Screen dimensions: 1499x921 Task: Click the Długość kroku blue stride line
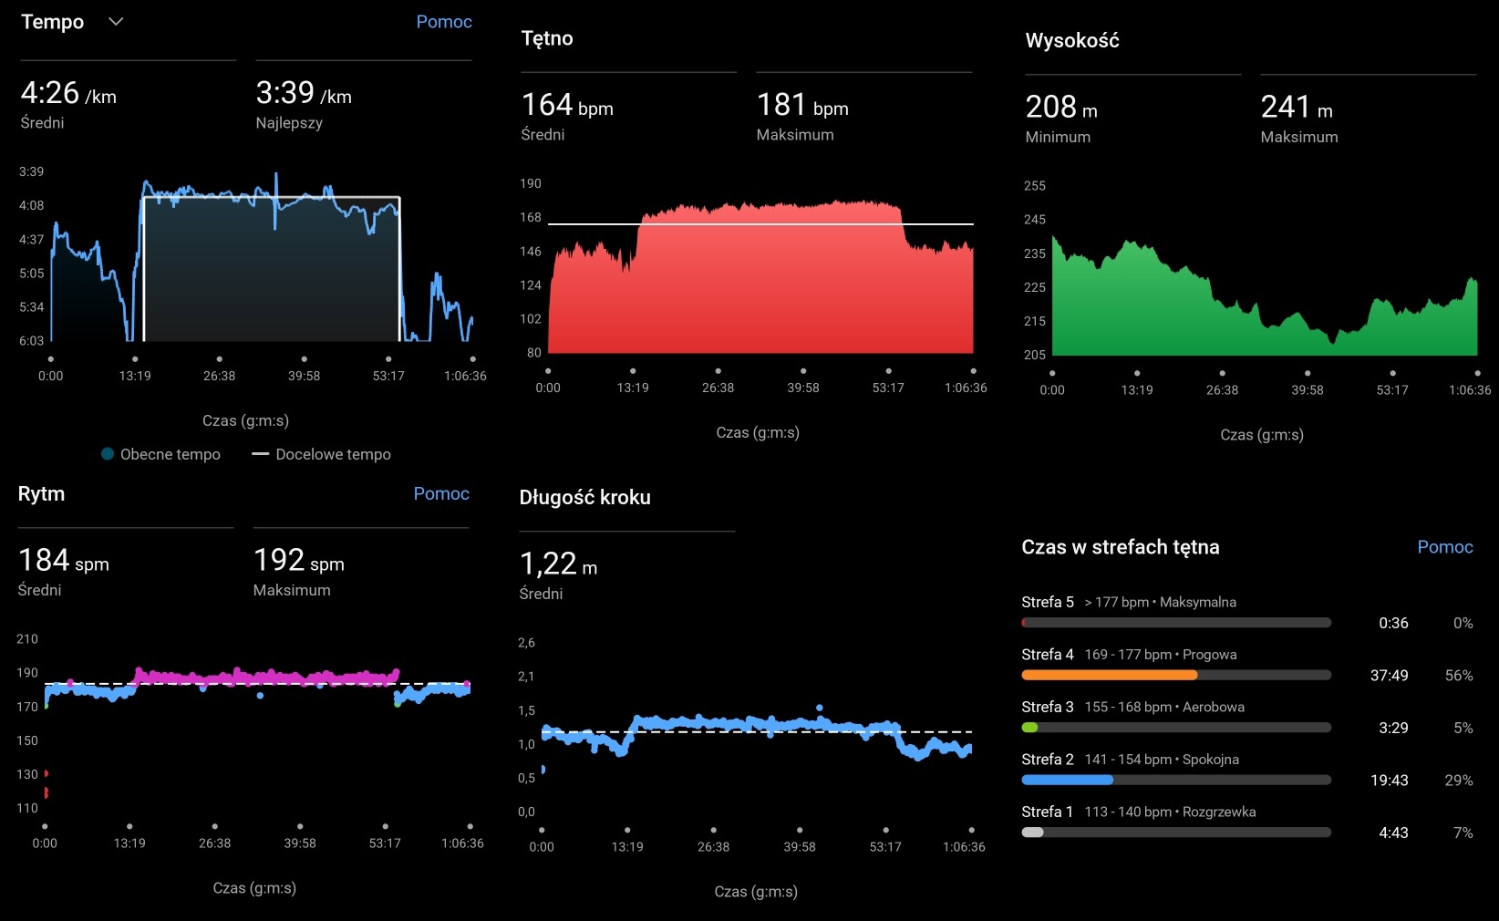pyautogui.click(x=757, y=724)
